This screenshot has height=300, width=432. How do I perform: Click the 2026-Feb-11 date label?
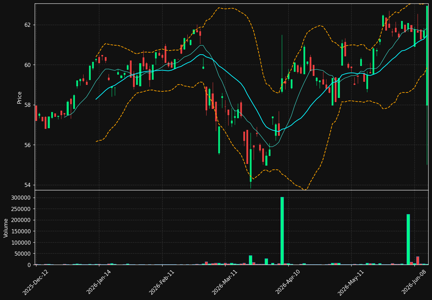[x=162, y=282]
